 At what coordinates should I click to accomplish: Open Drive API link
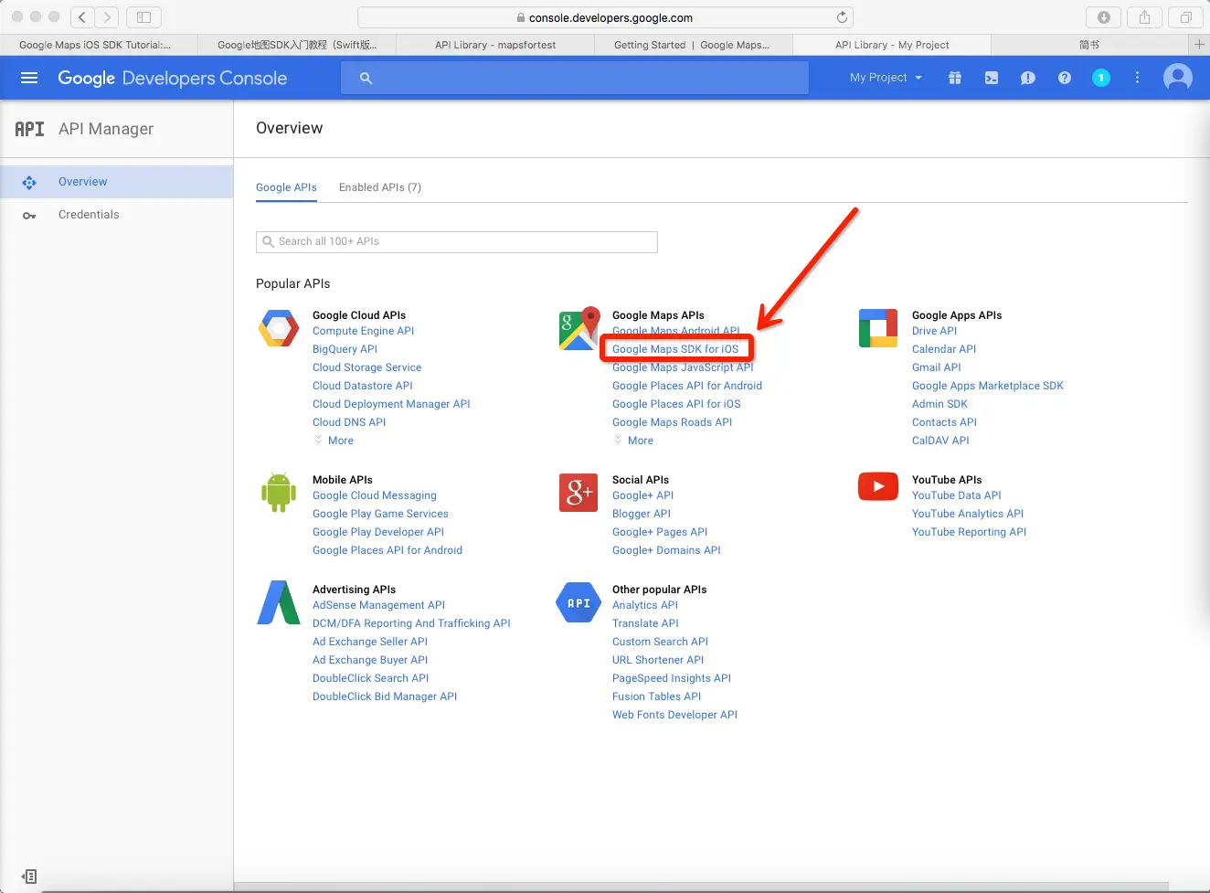(x=934, y=331)
